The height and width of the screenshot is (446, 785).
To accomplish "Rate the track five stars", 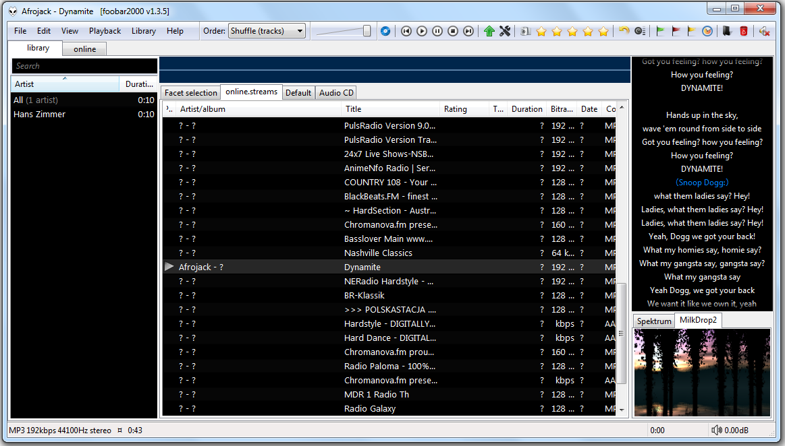I will (x=603, y=32).
